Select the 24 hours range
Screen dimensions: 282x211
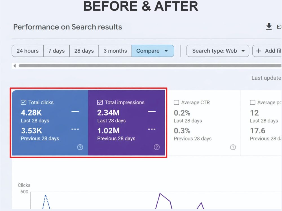28,51
